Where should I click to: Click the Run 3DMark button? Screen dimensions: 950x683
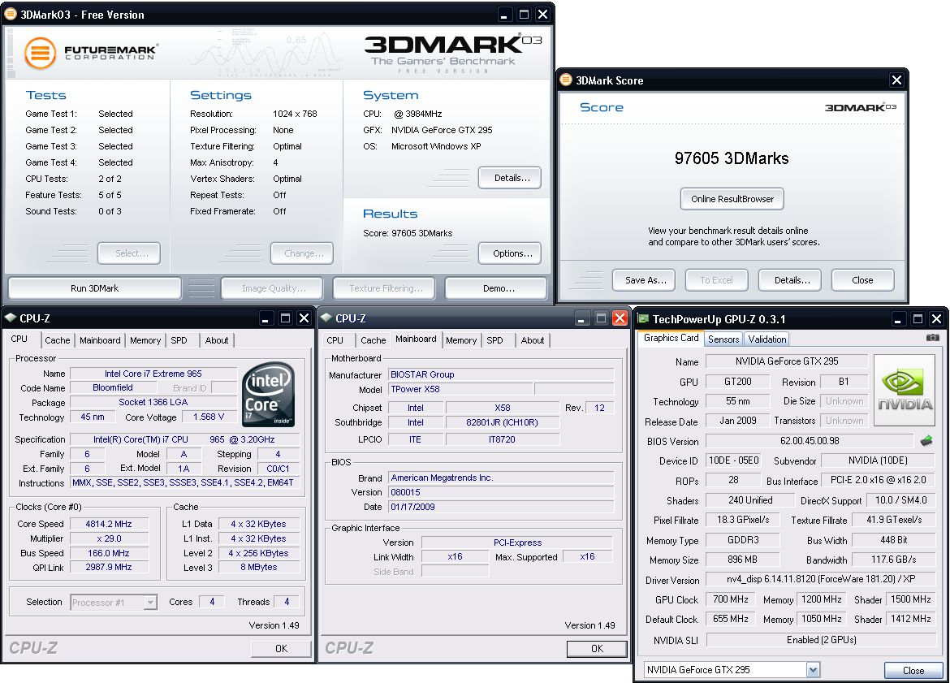click(94, 288)
